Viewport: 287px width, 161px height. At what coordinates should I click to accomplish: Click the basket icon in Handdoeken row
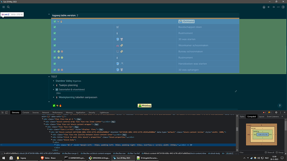pos(118,64)
